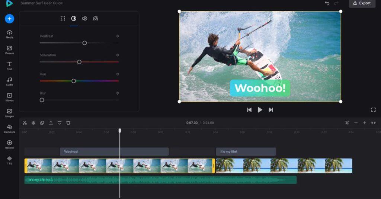Switch to the audio volume tab

click(84, 19)
